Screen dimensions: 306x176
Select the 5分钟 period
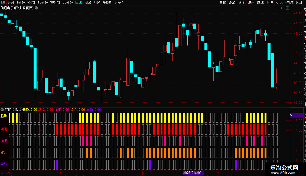pyautogui.click(x=31, y=2)
